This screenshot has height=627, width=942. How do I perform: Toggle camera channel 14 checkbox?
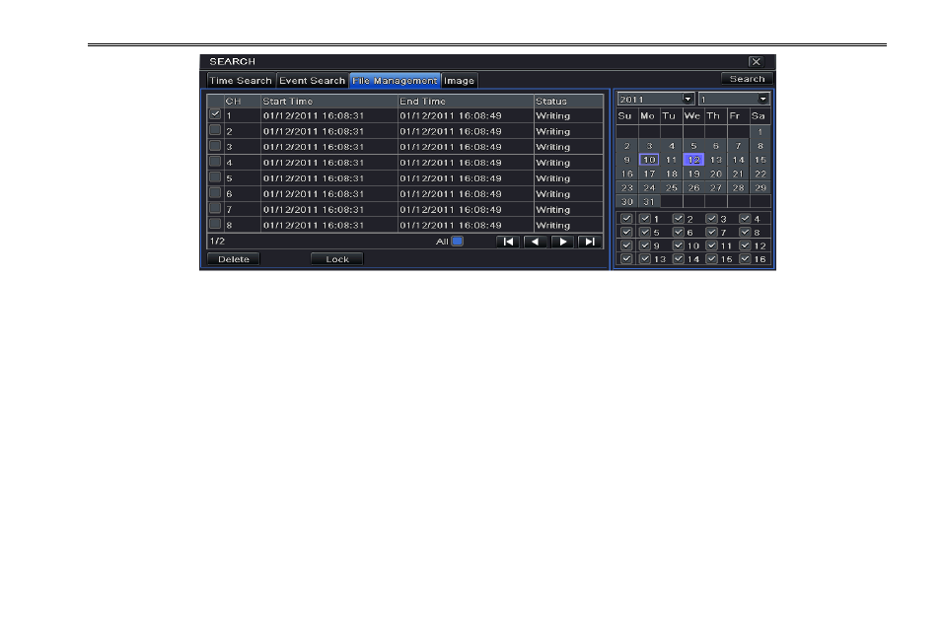679,259
